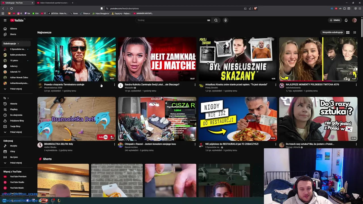Open 'Nigdy nie idź do restauracji' thumbnail
363x204 pixels.
point(238,119)
